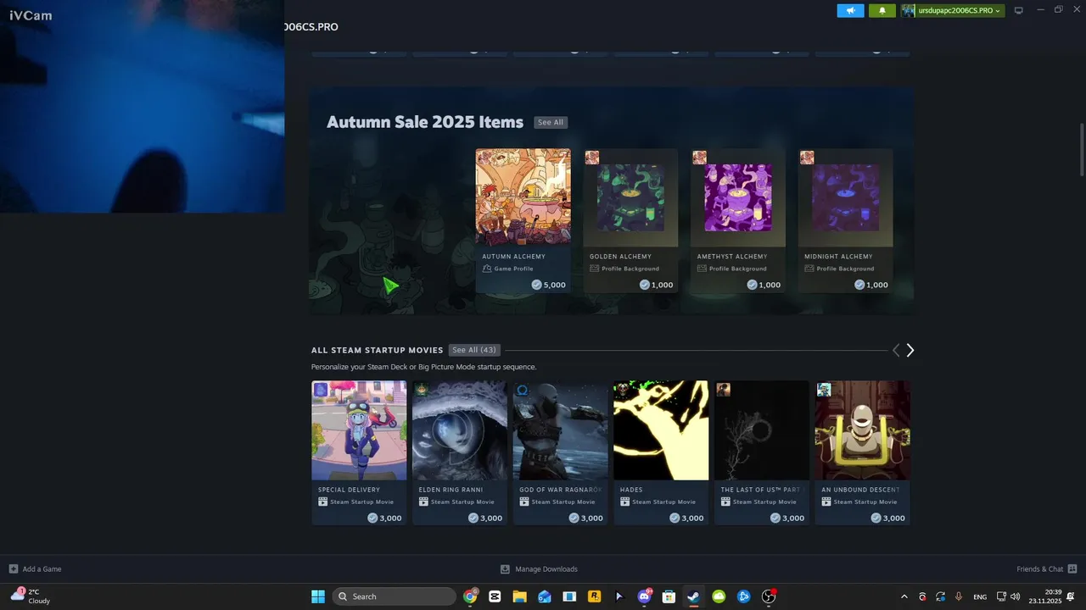
Task: Click the microphone tray icon
Action: click(x=959, y=596)
